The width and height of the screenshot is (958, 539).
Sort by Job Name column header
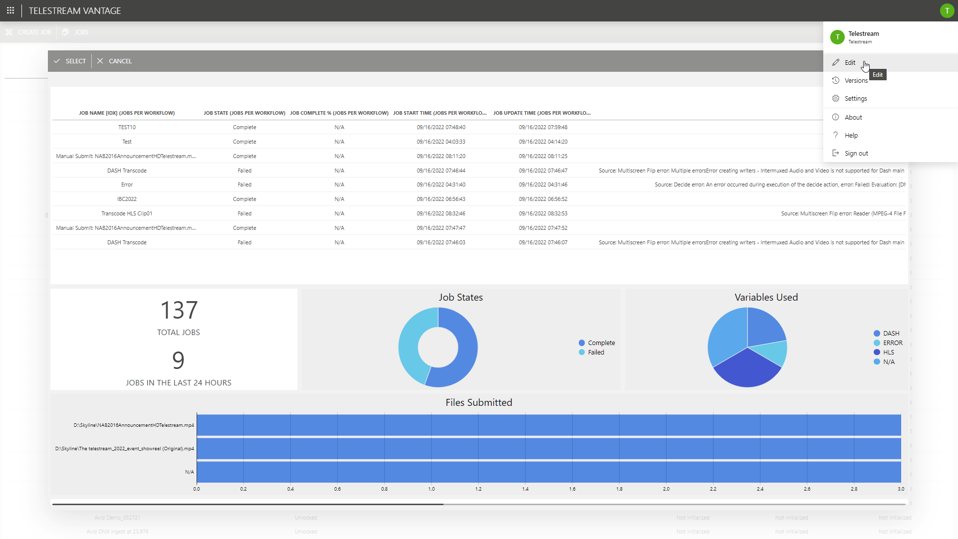(127, 113)
